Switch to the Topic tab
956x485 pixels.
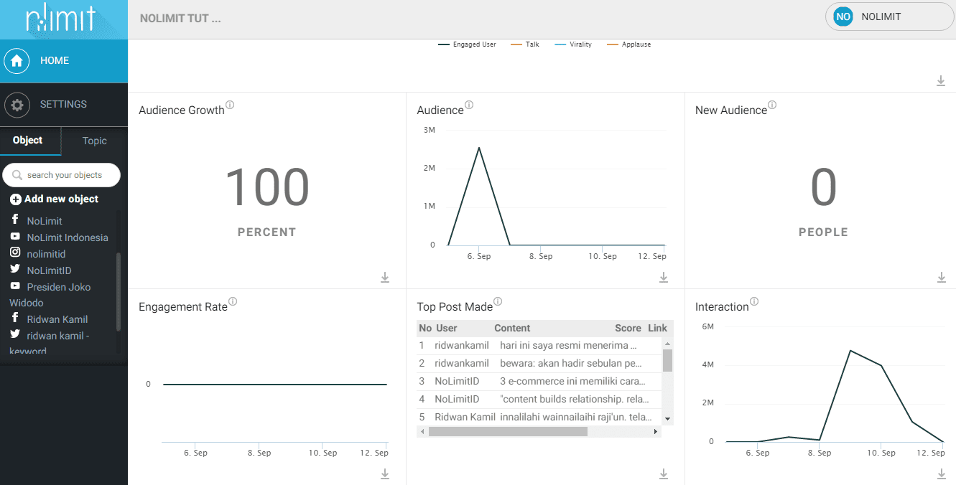click(x=95, y=141)
